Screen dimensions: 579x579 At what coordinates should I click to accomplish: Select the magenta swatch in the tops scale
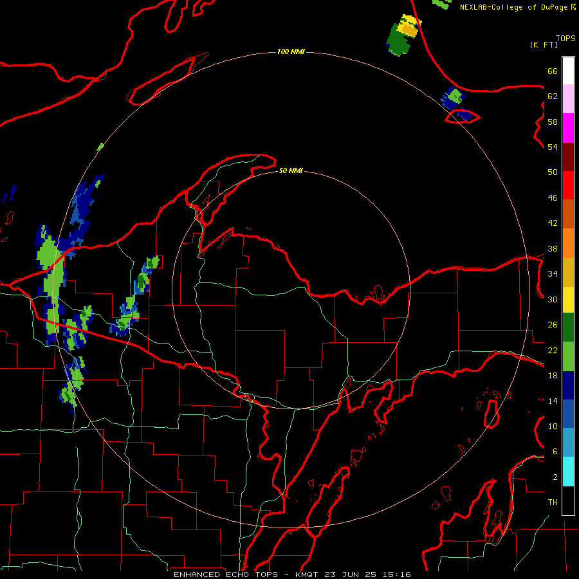[x=568, y=128]
